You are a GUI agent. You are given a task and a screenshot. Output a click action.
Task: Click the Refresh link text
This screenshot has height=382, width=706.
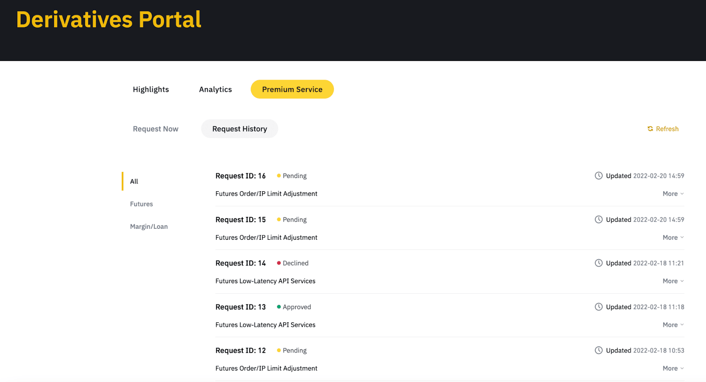[667, 129]
